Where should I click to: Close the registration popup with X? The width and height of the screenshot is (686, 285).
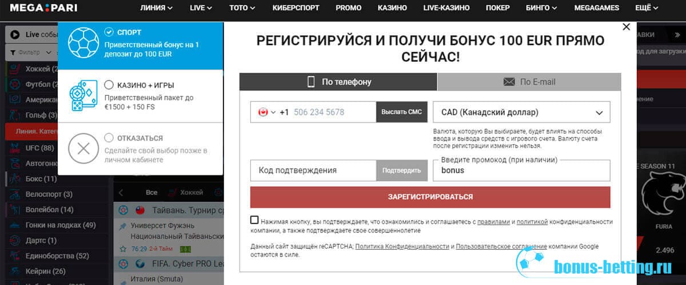[626, 27]
